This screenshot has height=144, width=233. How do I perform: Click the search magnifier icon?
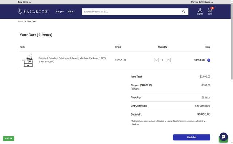(183, 12)
